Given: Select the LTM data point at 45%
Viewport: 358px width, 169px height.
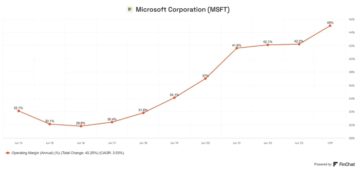Looking at the screenshot, I should click(x=330, y=25).
